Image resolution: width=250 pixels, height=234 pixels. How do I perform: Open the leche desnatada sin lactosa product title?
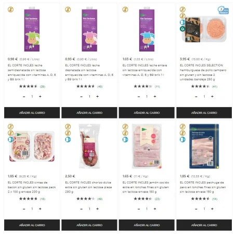coord(89,72)
